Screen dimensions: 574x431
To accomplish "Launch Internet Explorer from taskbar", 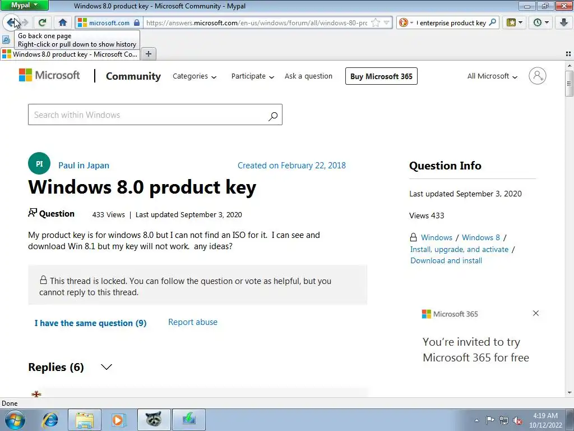I will 50,420.
